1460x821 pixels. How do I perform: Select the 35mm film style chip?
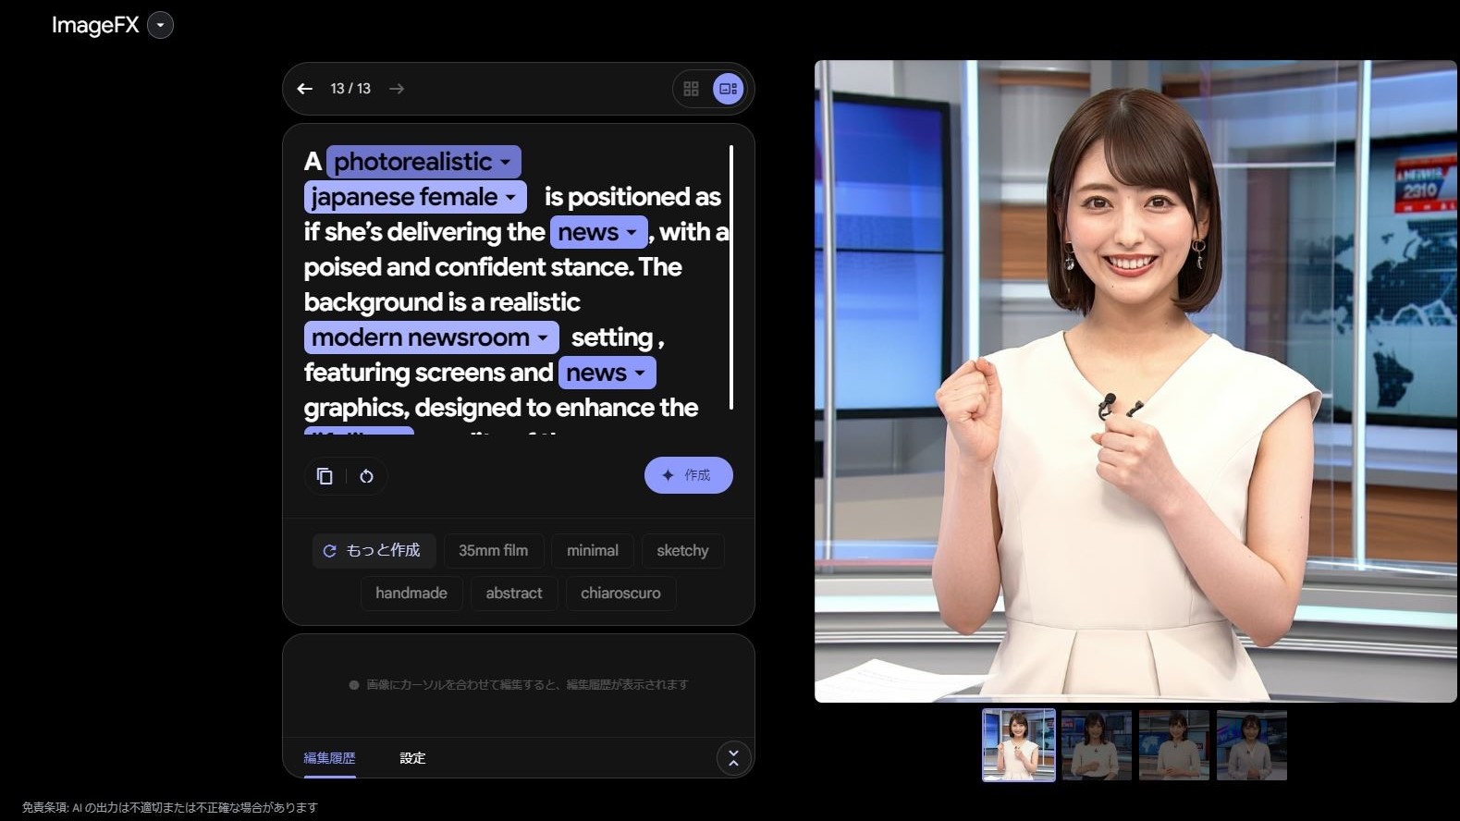pos(493,551)
